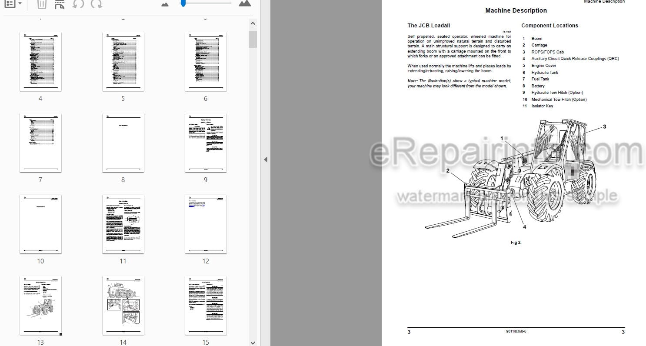Click the 'Fuel Tank' list entry

540,79
